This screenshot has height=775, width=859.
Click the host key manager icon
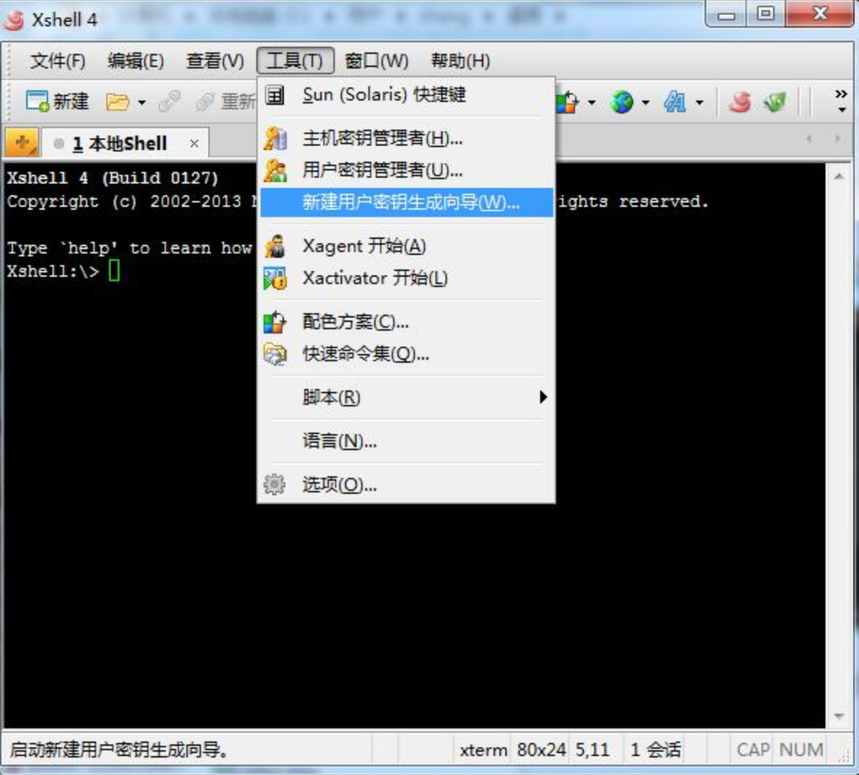275,138
